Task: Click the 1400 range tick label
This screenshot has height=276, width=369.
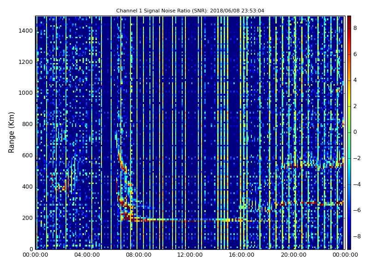Action: tap(26, 31)
